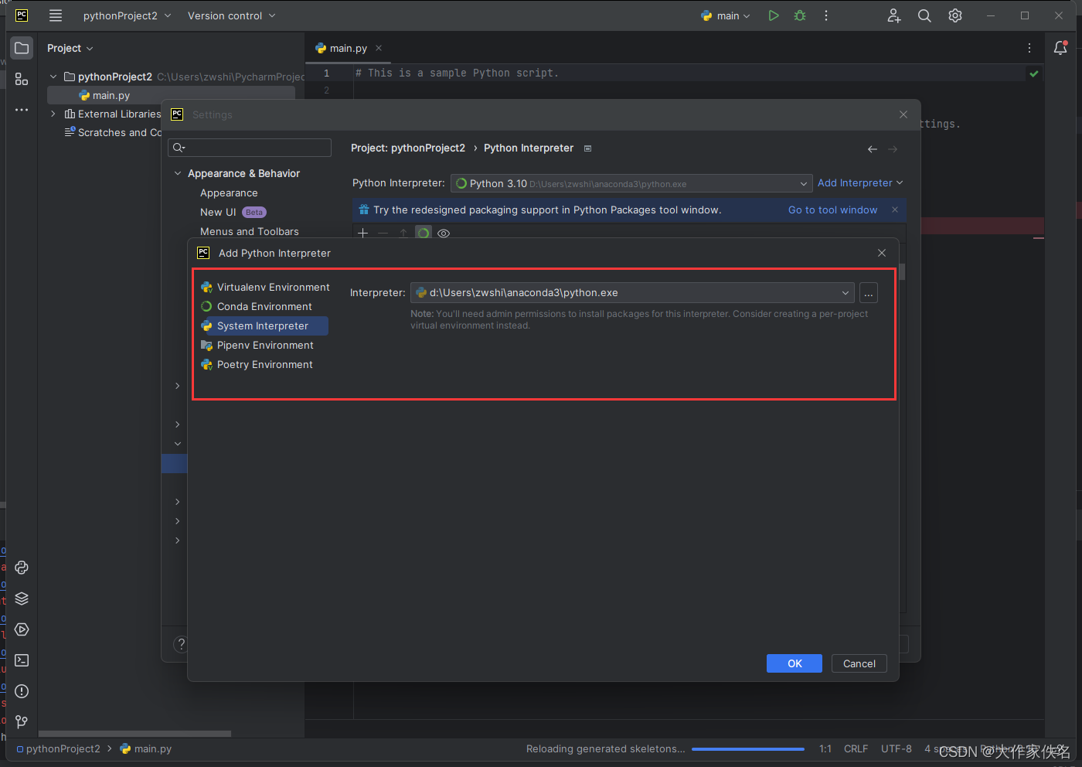Open the main hamburger menu
This screenshot has width=1082, height=767.
tap(56, 15)
